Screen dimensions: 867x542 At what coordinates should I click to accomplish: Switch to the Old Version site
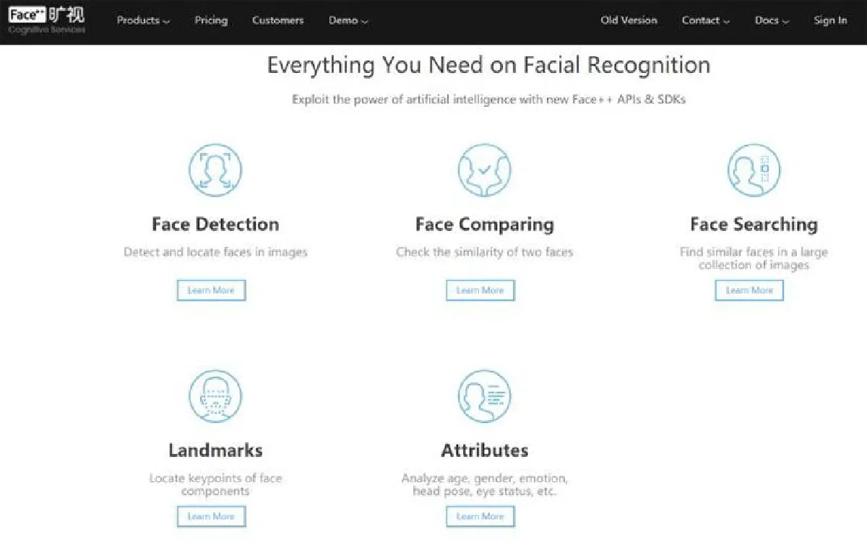pyautogui.click(x=629, y=21)
